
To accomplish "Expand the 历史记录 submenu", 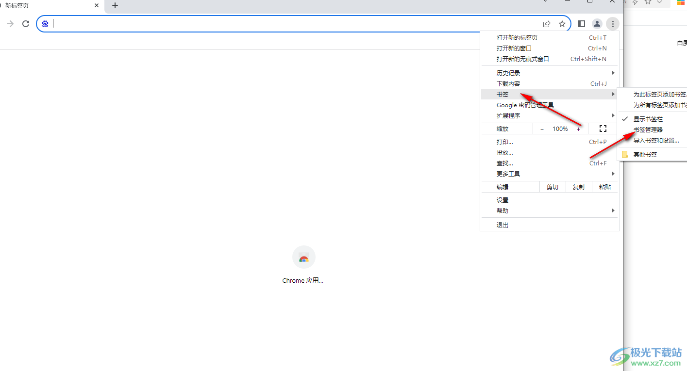I will coord(550,73).
